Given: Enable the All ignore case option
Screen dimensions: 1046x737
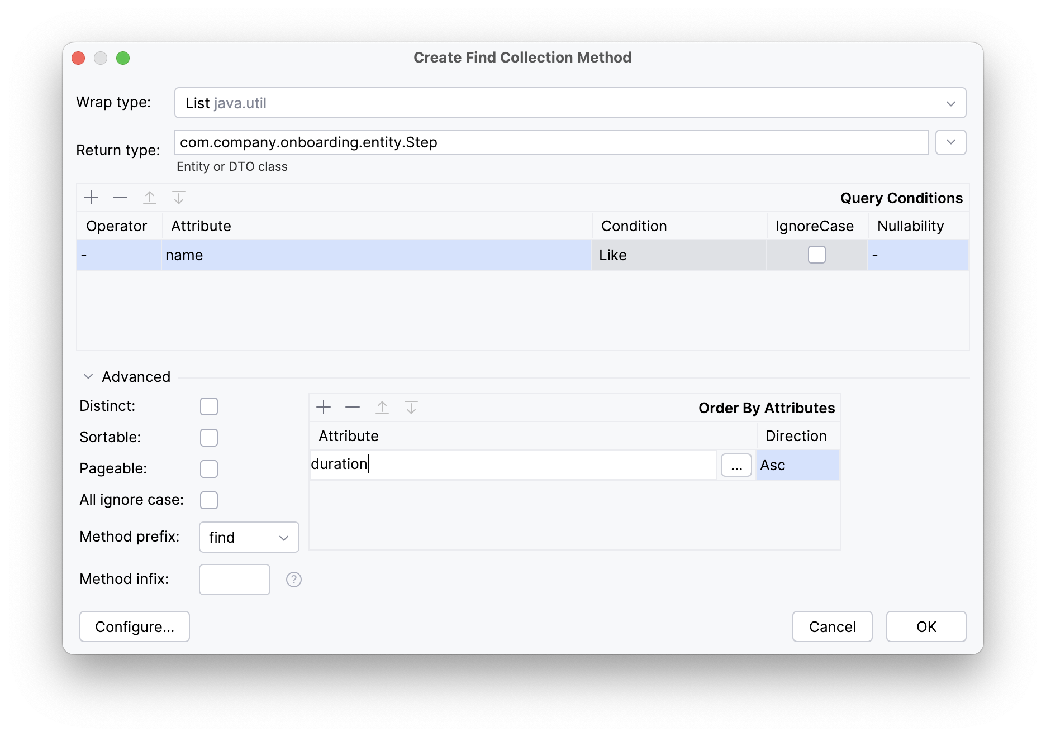Looking at the screenshot, I should (208, 500).
